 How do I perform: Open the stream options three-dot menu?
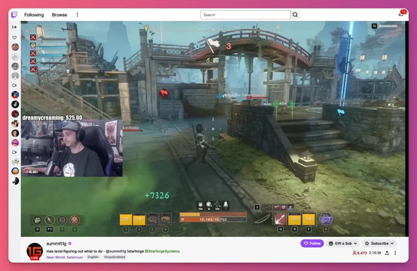[x=395, y=253]
